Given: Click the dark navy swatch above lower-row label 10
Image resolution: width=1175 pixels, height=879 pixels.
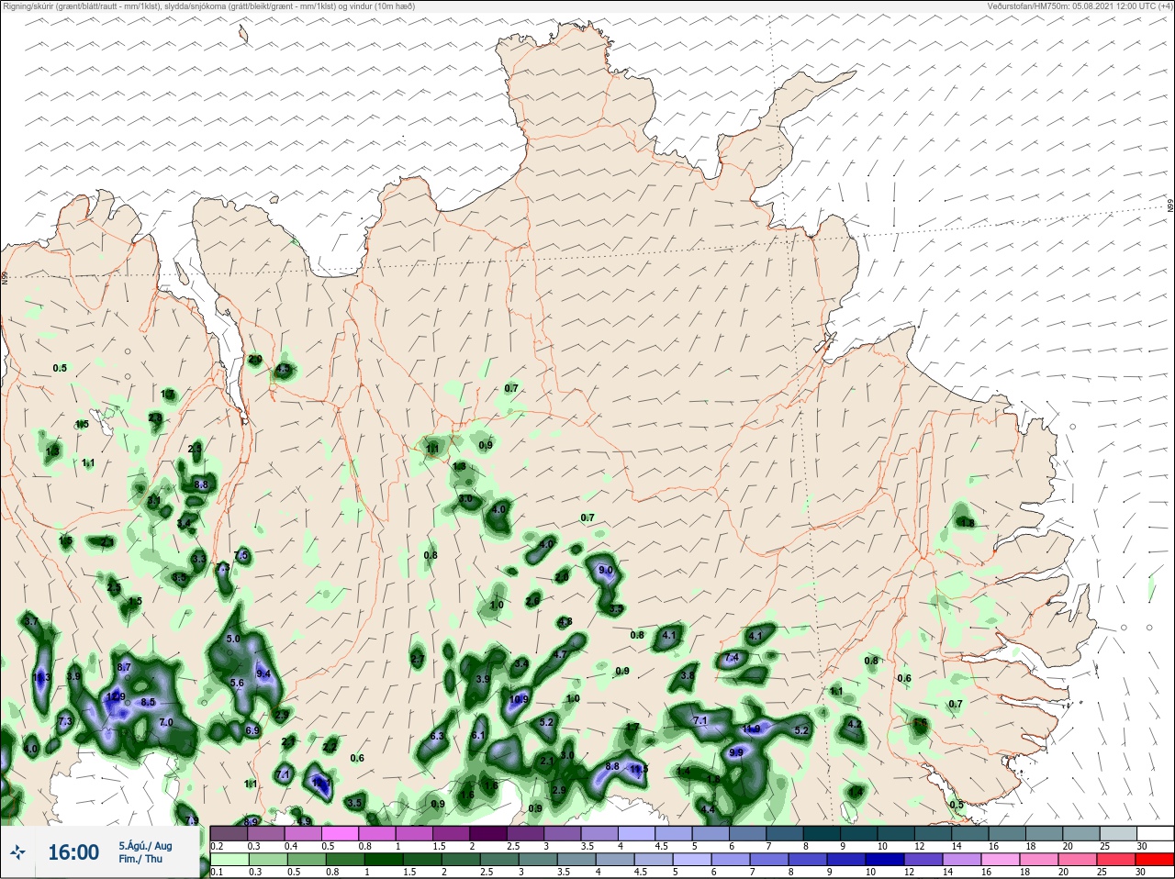Looking at the screenshot, I should pos(887,861).
